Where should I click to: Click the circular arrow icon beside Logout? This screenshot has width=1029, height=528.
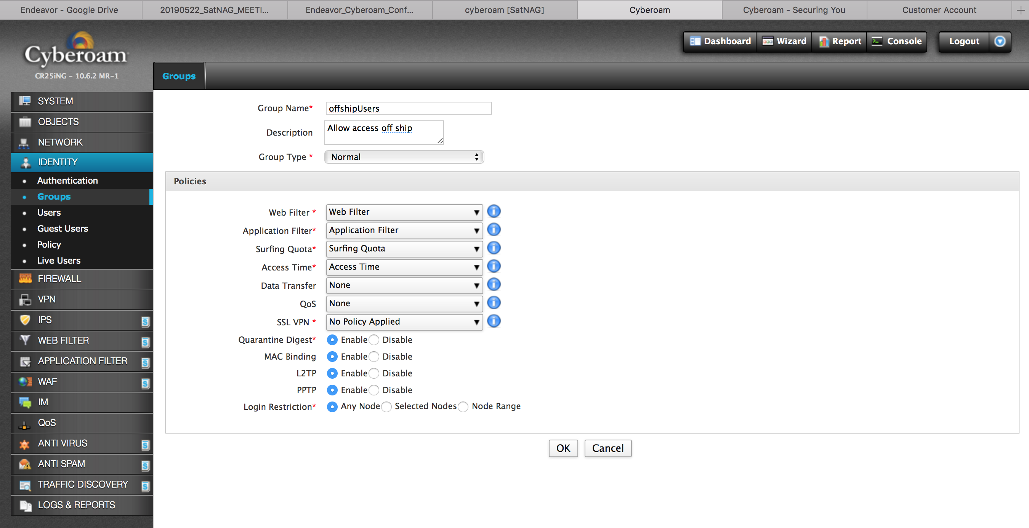(999, 41)
